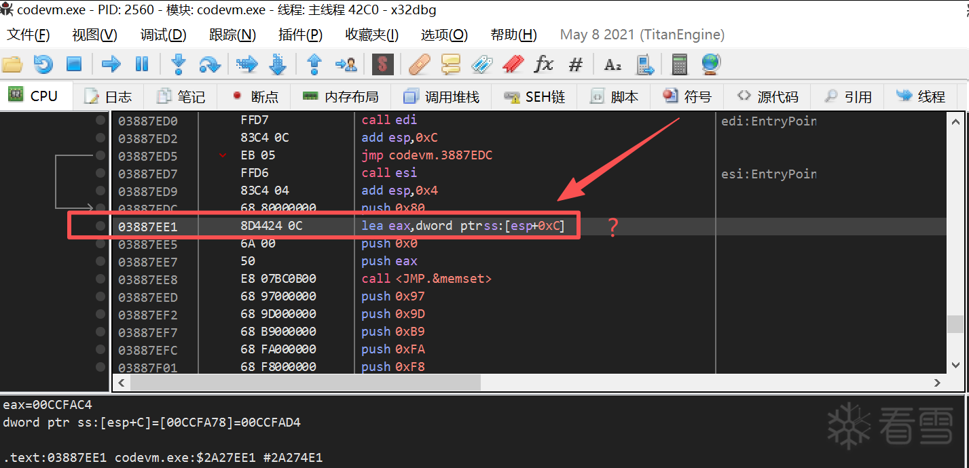969x468 pixels.
Task: Toggle breakpoint bullet at address 03887EF7
Action: tap(100, 332)
